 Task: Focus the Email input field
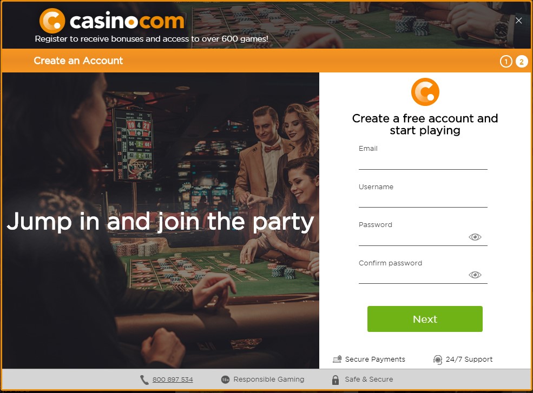click(423, 162)
